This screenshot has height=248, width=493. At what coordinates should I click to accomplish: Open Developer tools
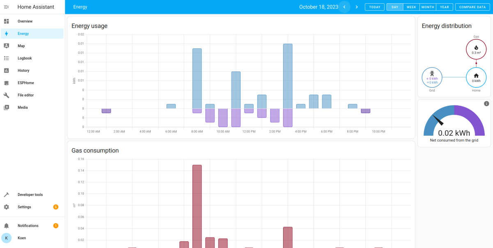[x=32, y=195]
